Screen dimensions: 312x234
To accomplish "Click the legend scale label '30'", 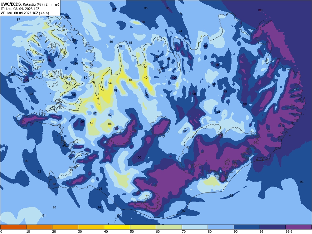I will pyautogui.click(x=80, y=232).
